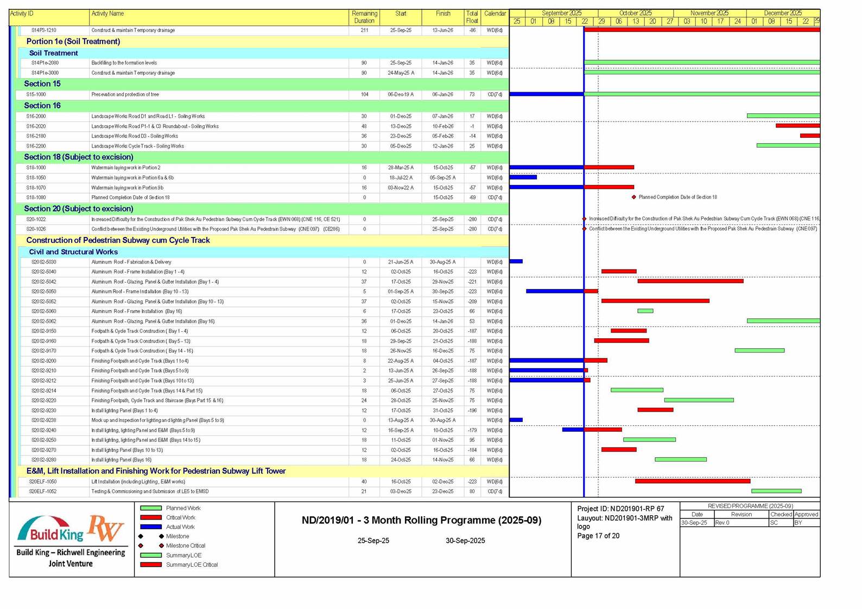The width and height of the screenshot is (862, 609).
Task: Click the SummaryLOE Critical red legend bar
Action: pos(151,565)
